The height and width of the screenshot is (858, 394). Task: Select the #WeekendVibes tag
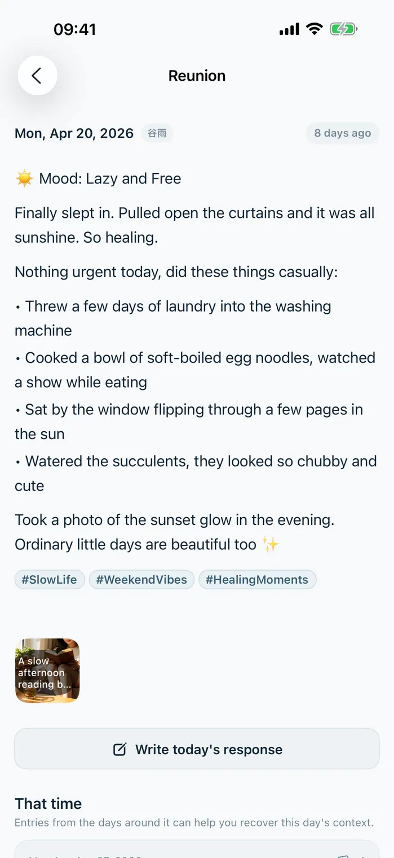[x=141, y=580]
